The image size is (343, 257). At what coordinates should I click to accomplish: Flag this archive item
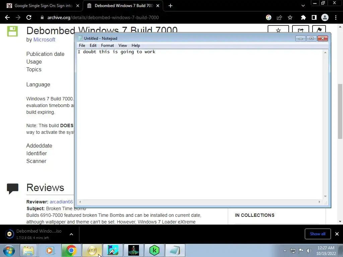pos(319,30)
